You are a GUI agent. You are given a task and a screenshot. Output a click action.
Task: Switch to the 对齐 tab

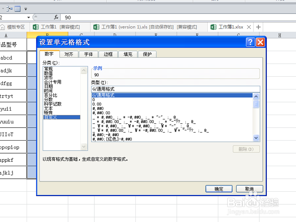click(x=69, y=54)
